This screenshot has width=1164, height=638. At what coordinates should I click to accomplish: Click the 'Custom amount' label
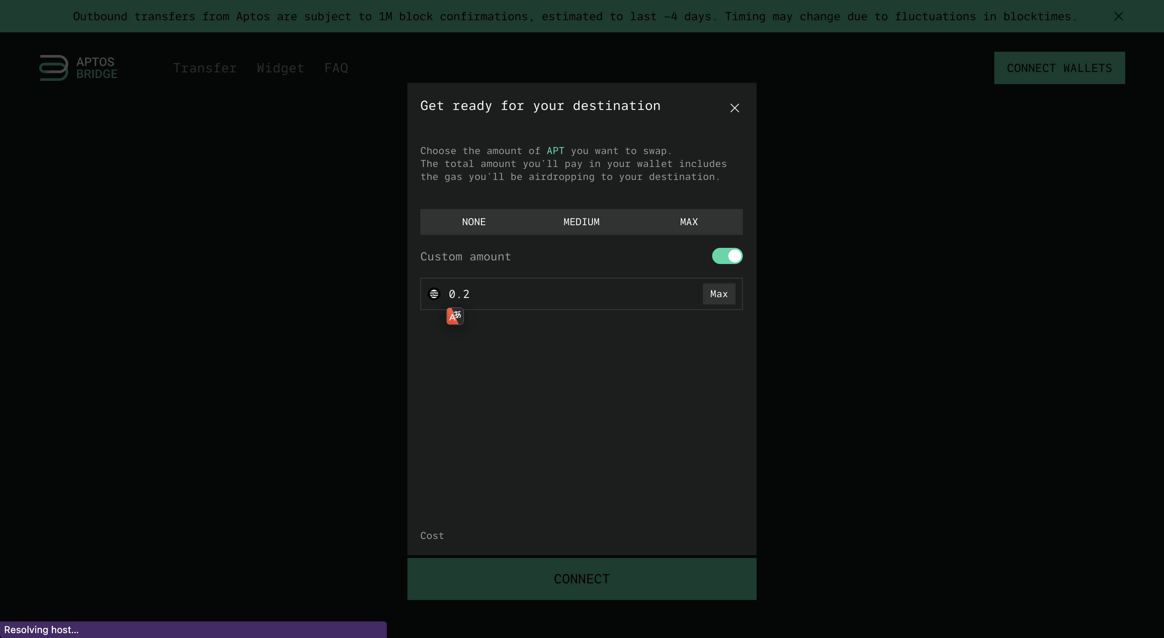coord(466,256)
